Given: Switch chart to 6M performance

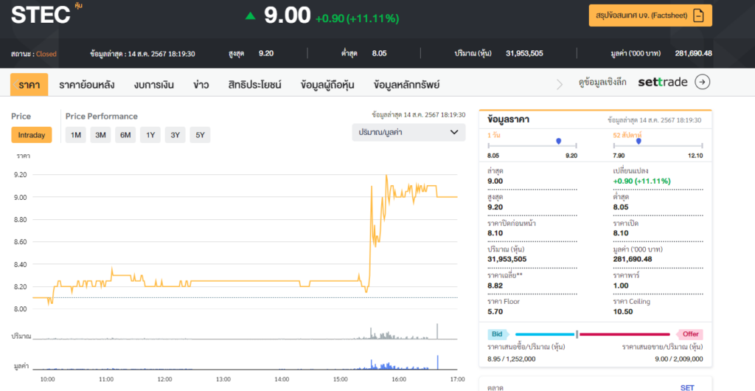Looking at the screenshot, I should point(125,135).
